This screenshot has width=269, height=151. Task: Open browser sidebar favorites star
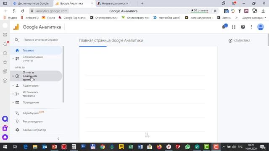coord(5,62)
